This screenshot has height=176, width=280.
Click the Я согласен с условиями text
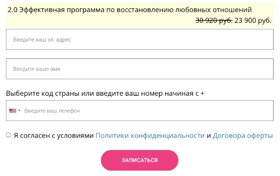click(54, 135)
